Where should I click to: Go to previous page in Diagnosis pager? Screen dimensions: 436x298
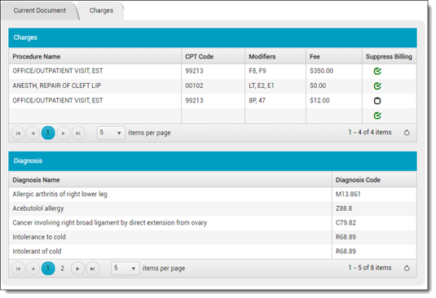point(33,269)
